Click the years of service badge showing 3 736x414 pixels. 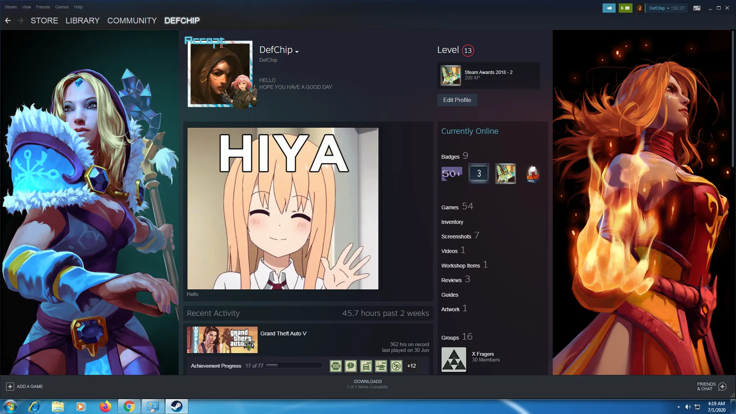479,174
